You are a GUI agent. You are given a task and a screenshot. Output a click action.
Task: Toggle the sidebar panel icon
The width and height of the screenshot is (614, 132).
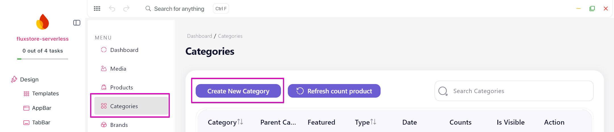click(x=77, y=23)
